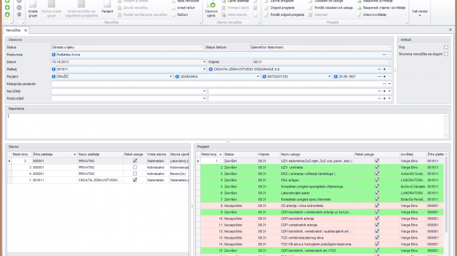
Task: Click info icon beside platitelj code 001611
Action: coord(53,69)
